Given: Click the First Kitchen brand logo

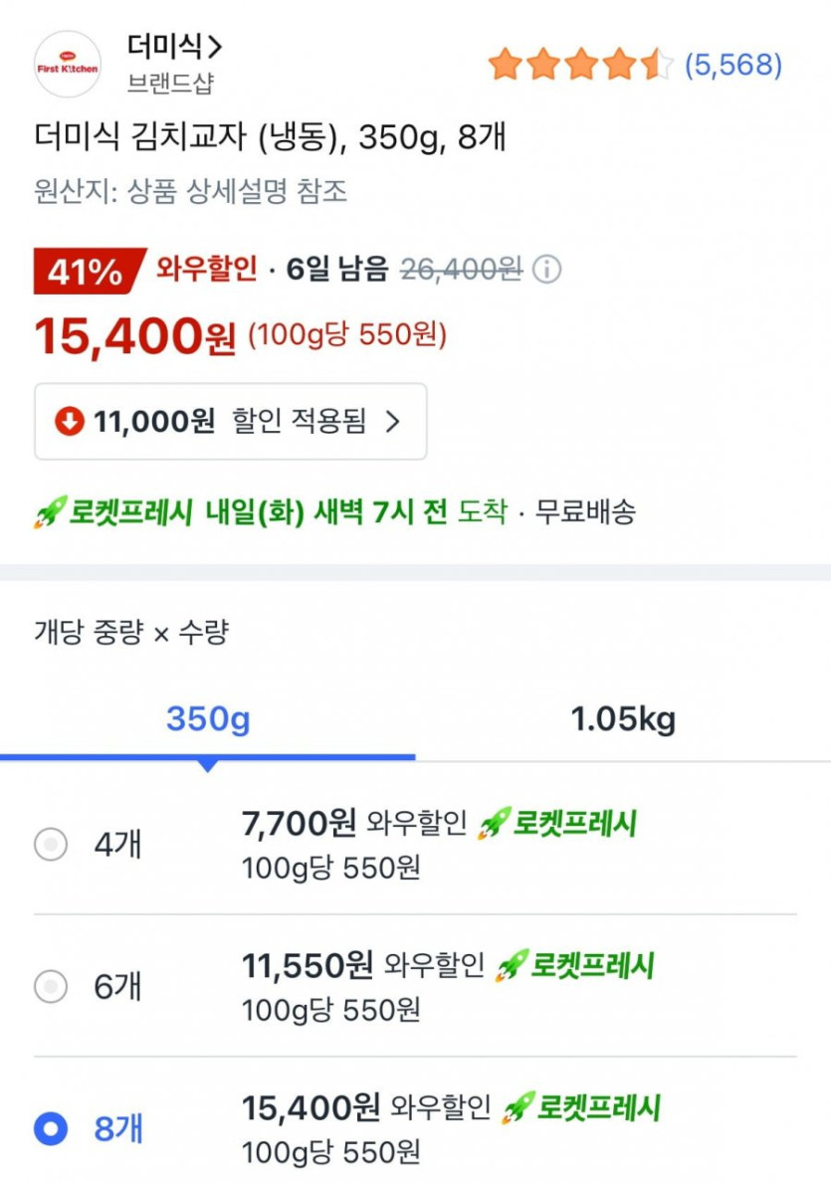Looking at the screenshot, I should 68,65.
